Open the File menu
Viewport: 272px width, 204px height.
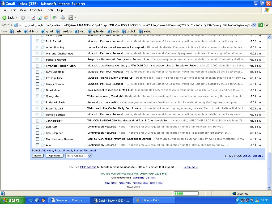coord(5,10)
